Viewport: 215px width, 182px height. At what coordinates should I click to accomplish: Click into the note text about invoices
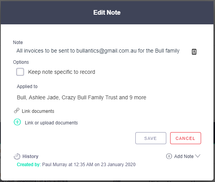98,51
